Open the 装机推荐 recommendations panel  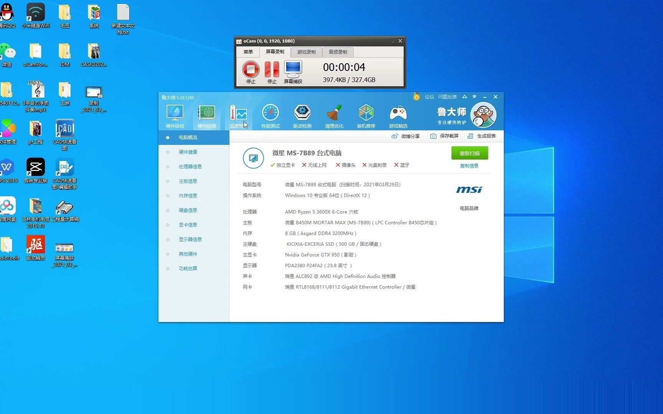[366, 115]
